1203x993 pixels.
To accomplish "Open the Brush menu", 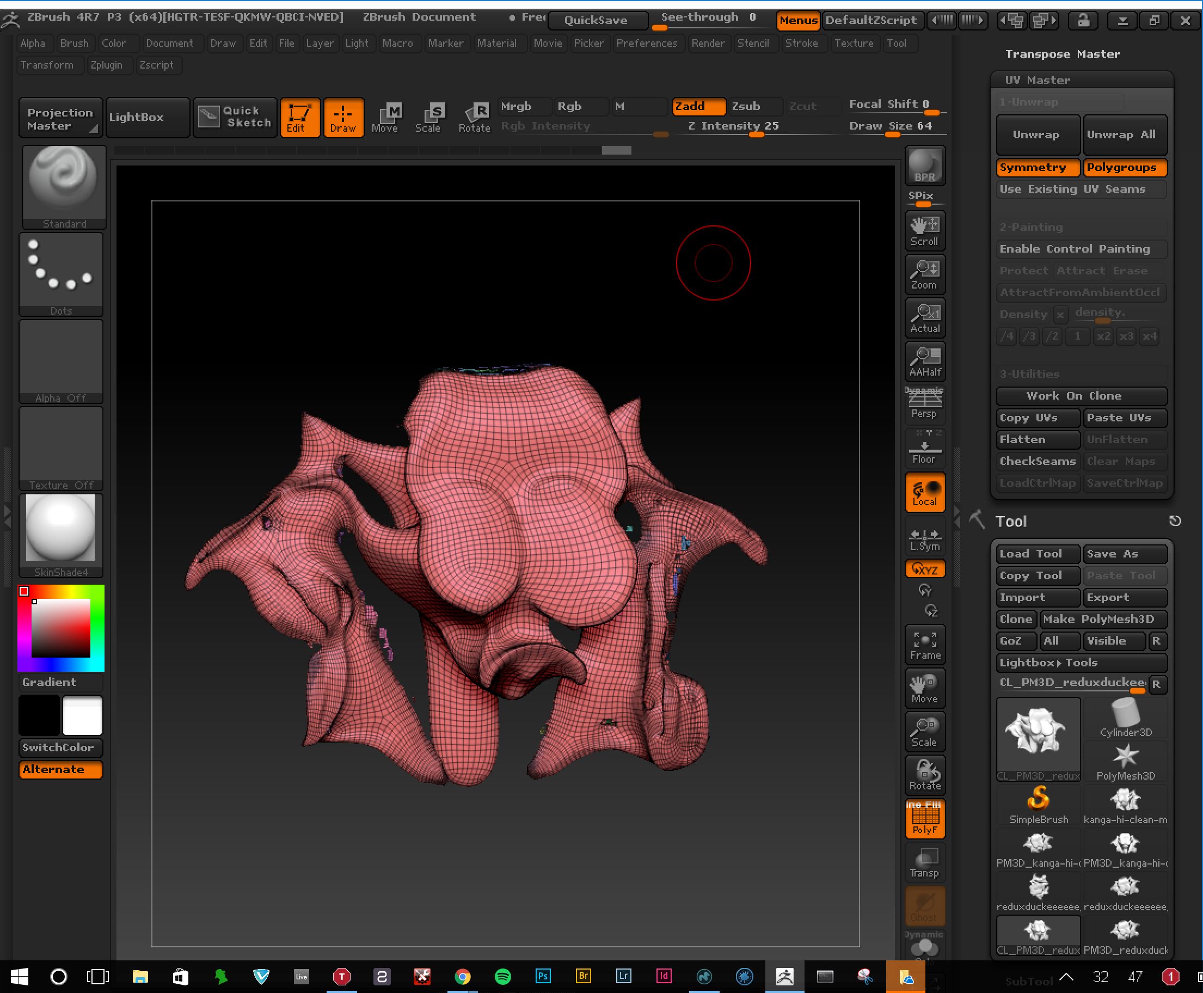I will point(75,43).
